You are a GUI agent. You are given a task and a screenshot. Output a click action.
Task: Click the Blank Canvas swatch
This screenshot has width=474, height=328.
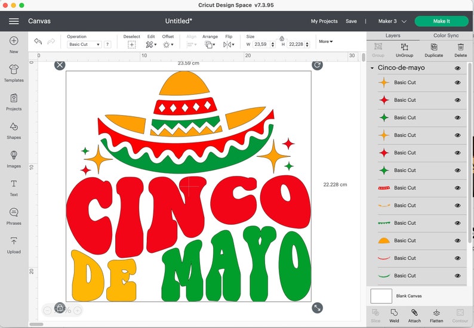tap(381, 296)
